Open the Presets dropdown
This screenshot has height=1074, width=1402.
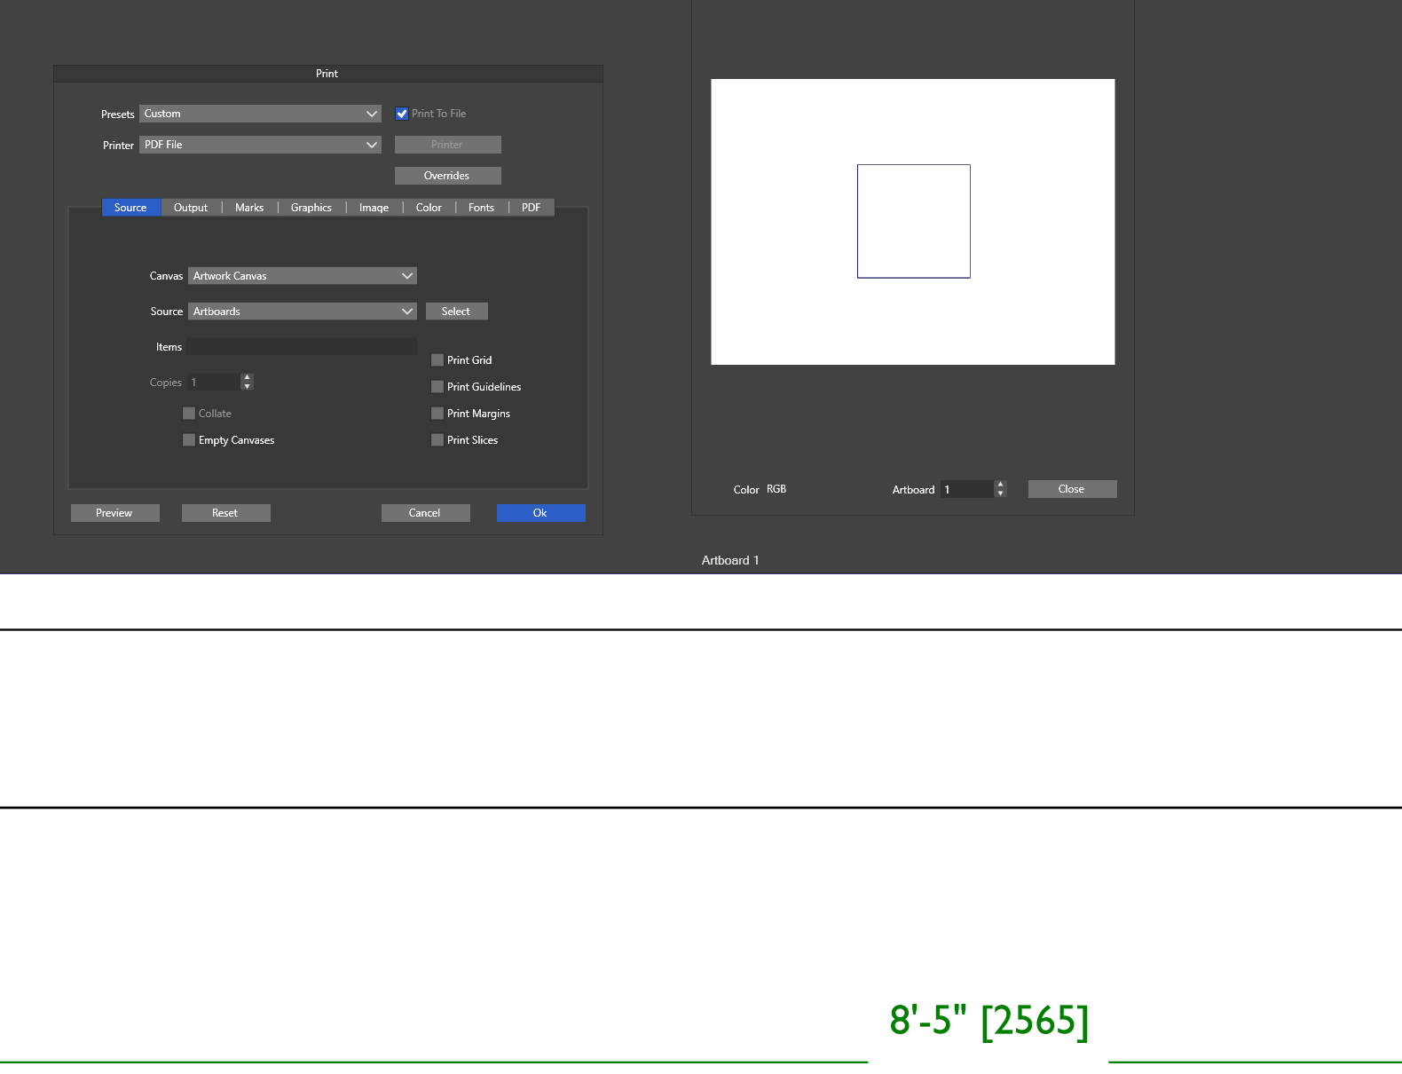coord(260,114)
